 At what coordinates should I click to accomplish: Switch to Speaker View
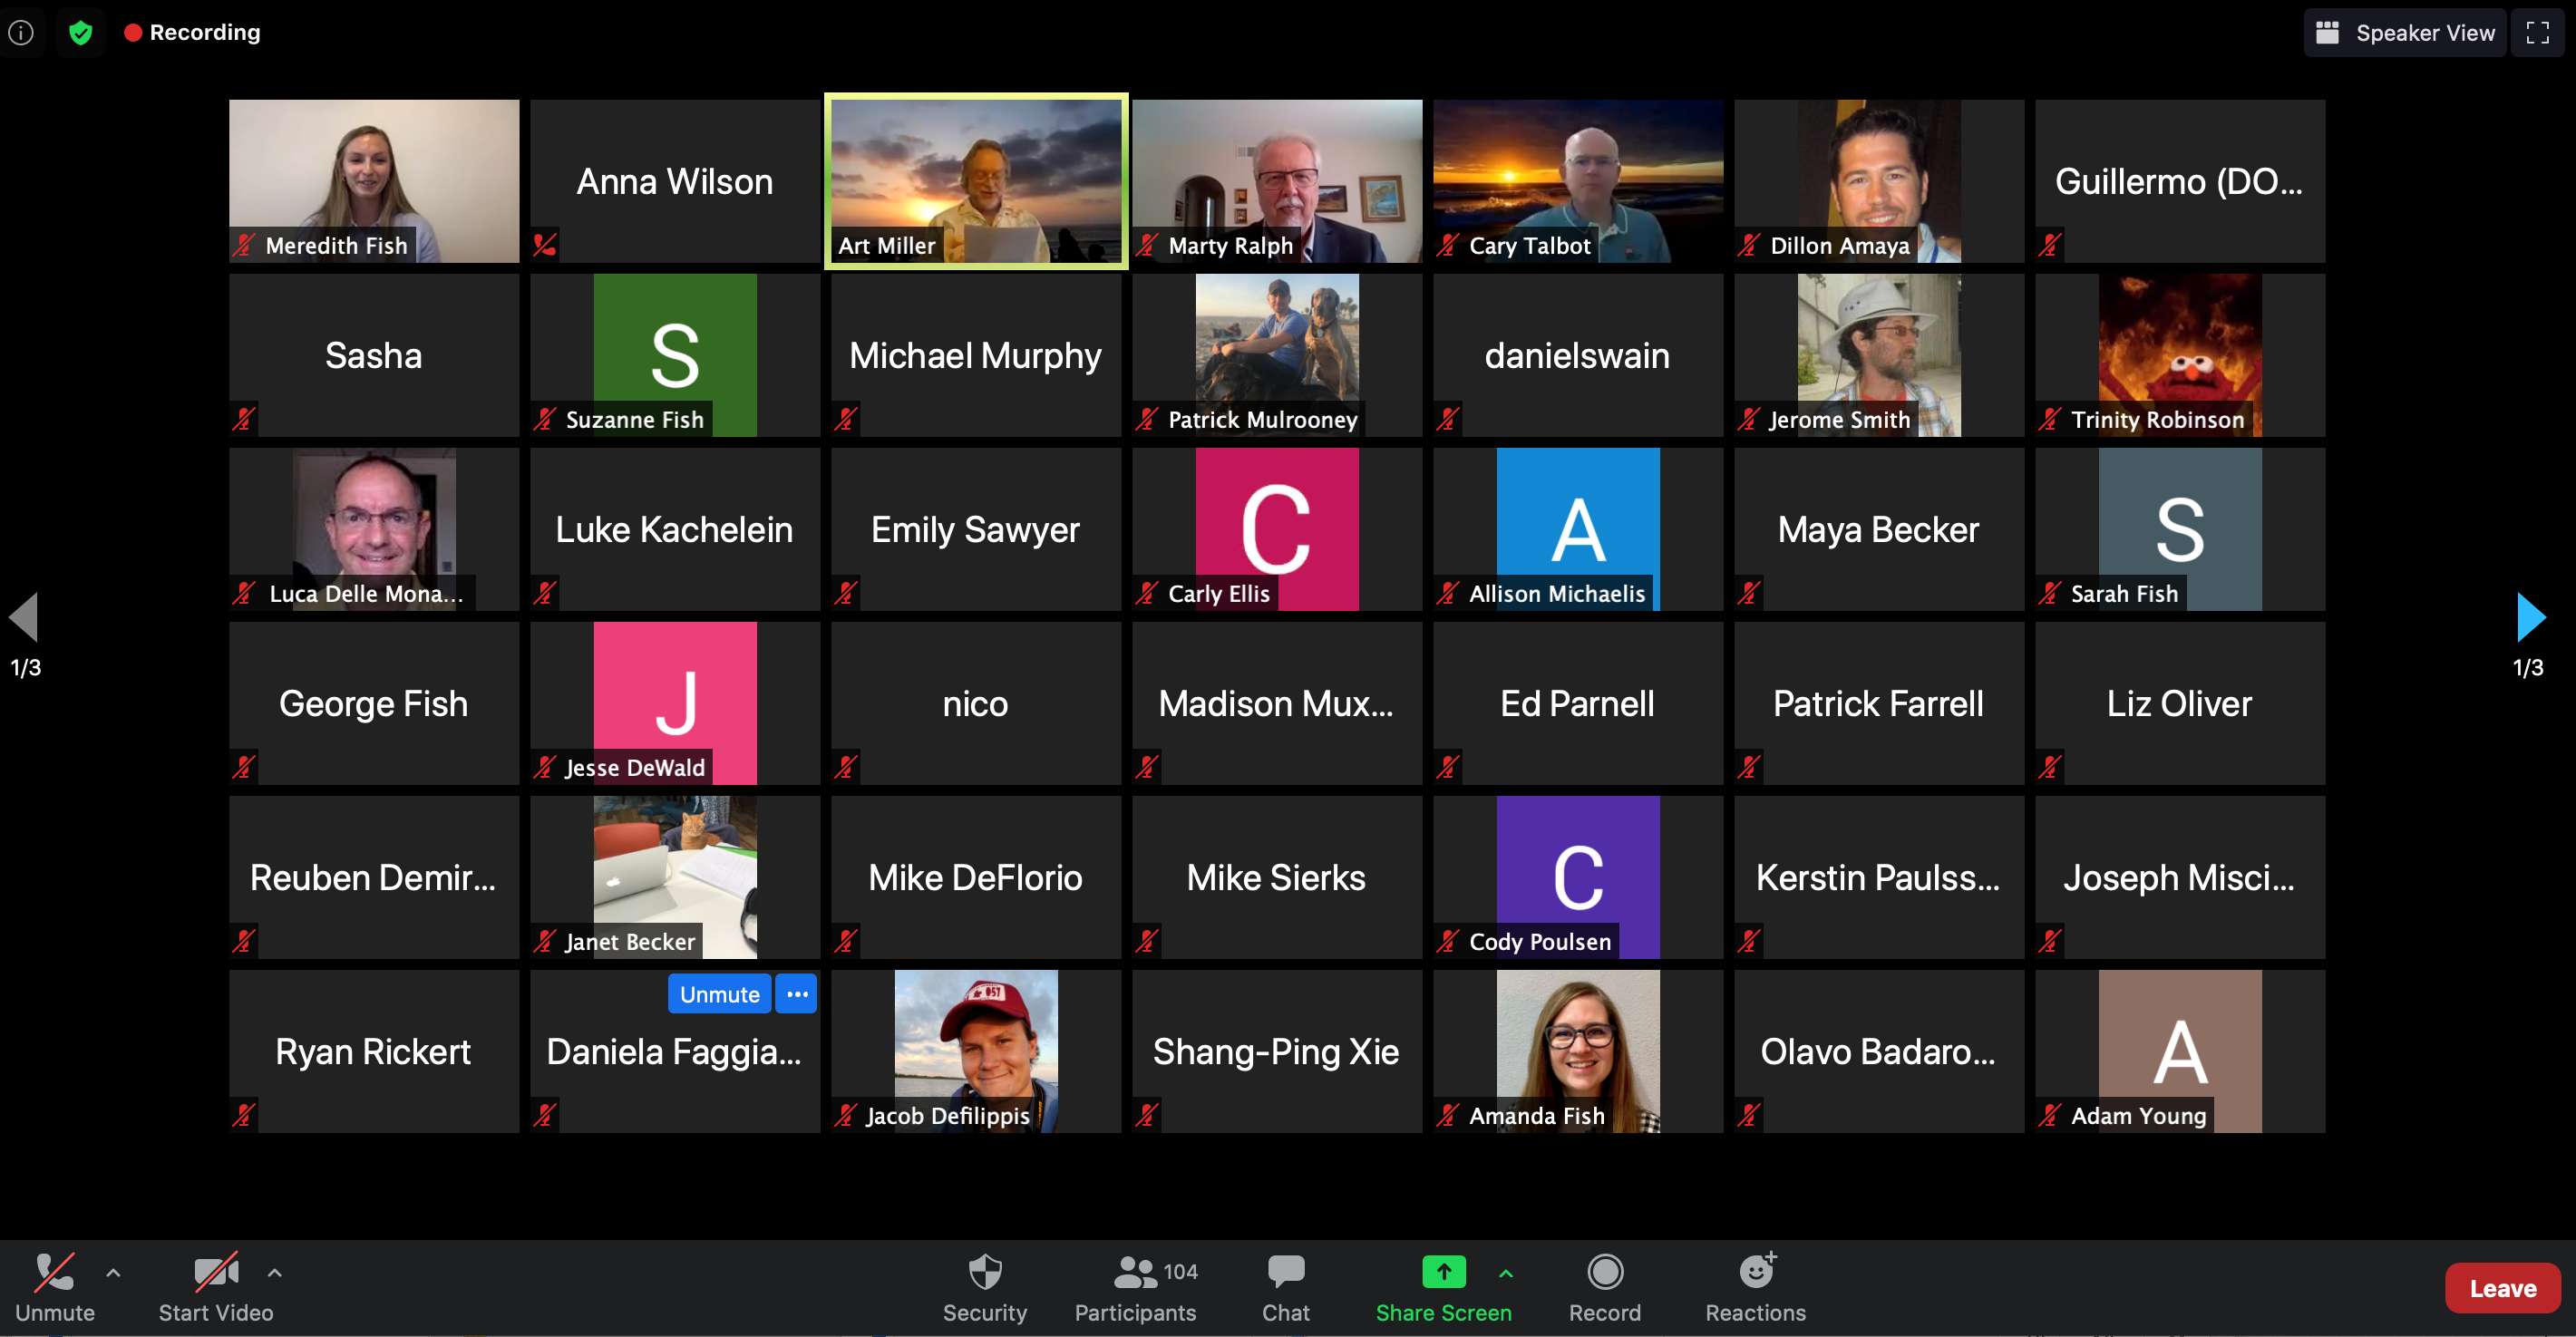click(2404, 33)
